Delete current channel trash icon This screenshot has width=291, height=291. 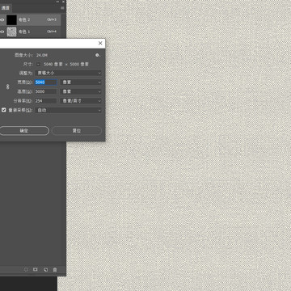[55, 269]
